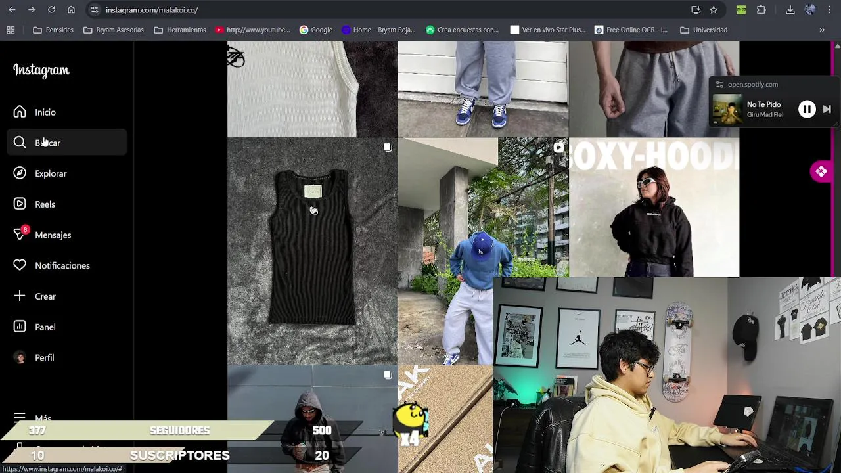The image size is (841, 473).
Task: Click the Explorar label in sidebar
Action: [x=51, y=173]
